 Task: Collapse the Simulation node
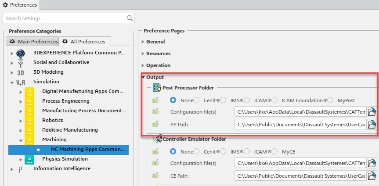click(x=12, y=82)
